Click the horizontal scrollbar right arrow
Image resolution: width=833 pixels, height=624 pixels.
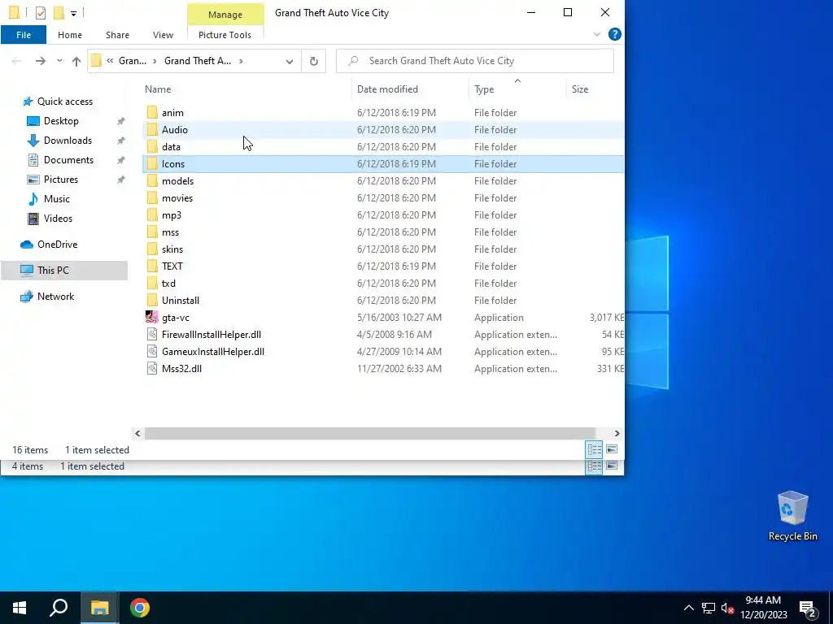click(x=617, y=434)
